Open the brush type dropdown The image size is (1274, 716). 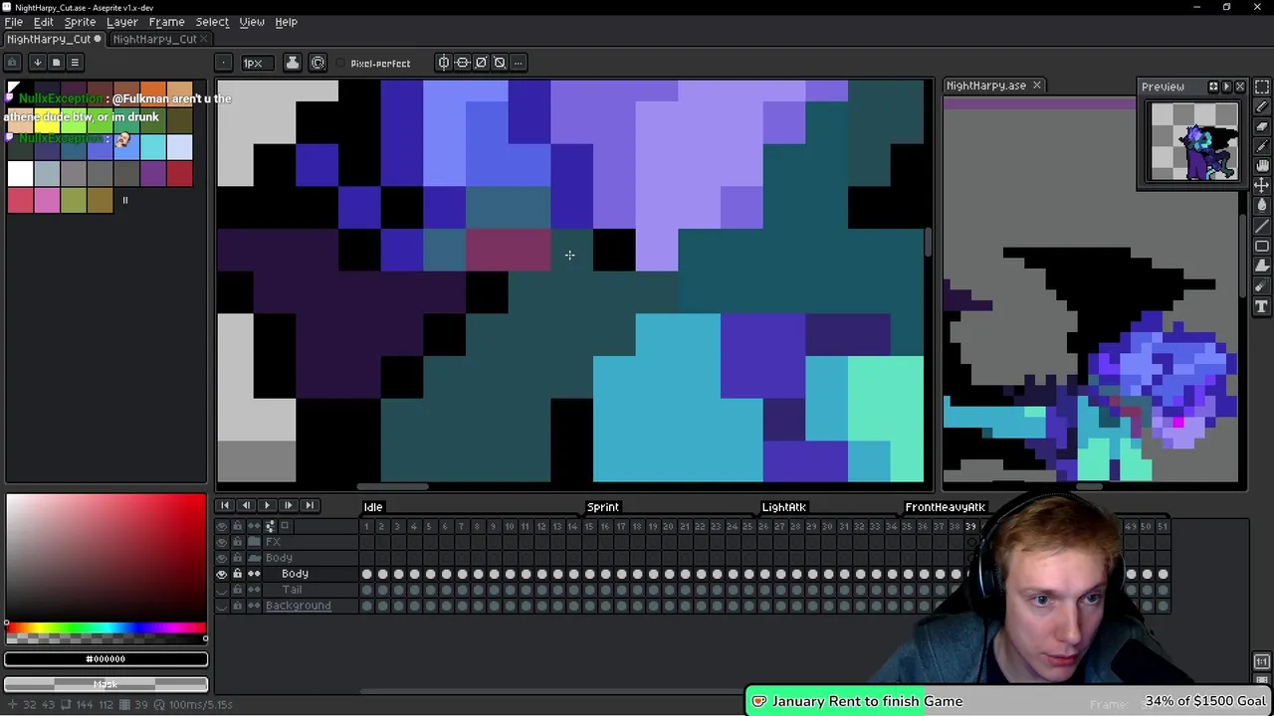point(224,63)
